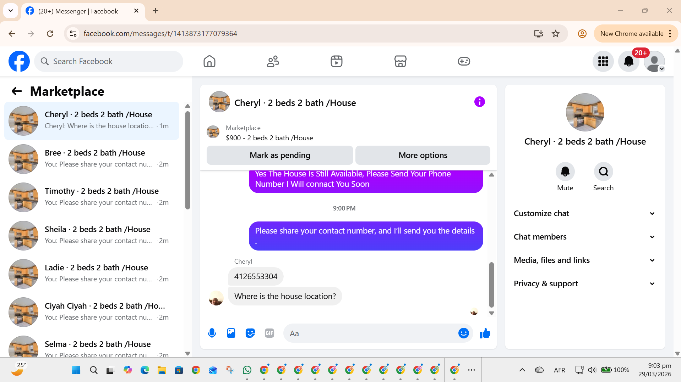Click the install app icon in address bar
Image resolution: width=681 pixels, height=382 pixels.
[x=538, y=34]
